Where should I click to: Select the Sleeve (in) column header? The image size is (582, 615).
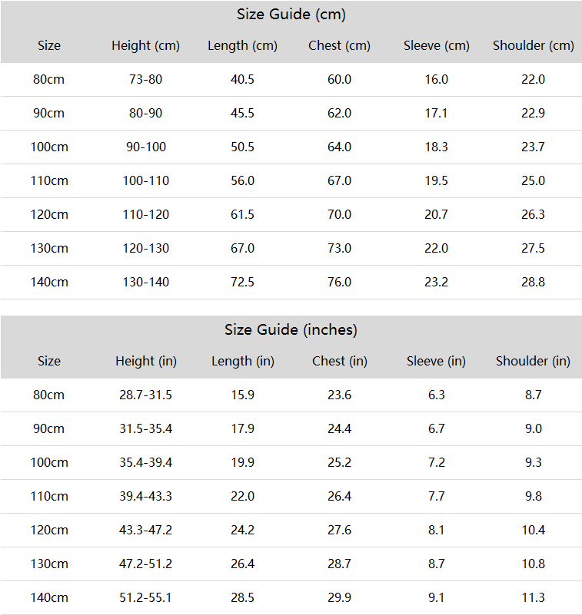(436, 361)
